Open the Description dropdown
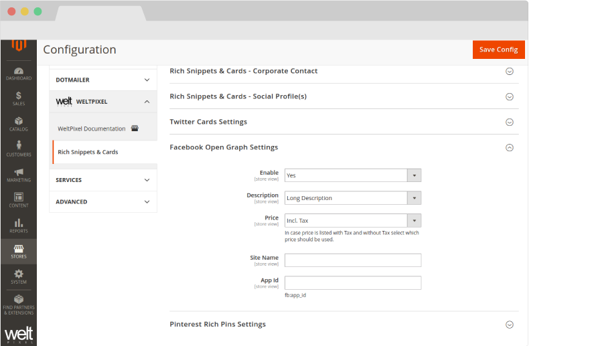This screenshot has width=596, height=346. pyautogui.click(x=352, y=198)
